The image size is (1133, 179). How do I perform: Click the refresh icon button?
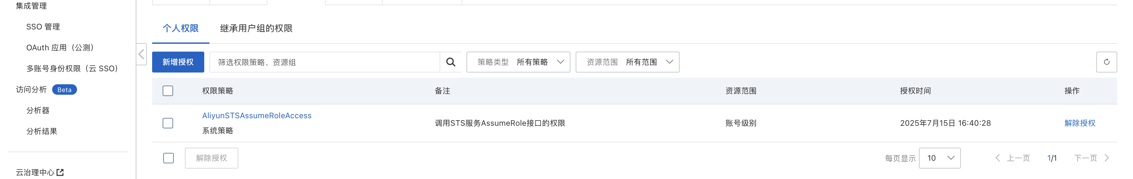point(1106,62)
